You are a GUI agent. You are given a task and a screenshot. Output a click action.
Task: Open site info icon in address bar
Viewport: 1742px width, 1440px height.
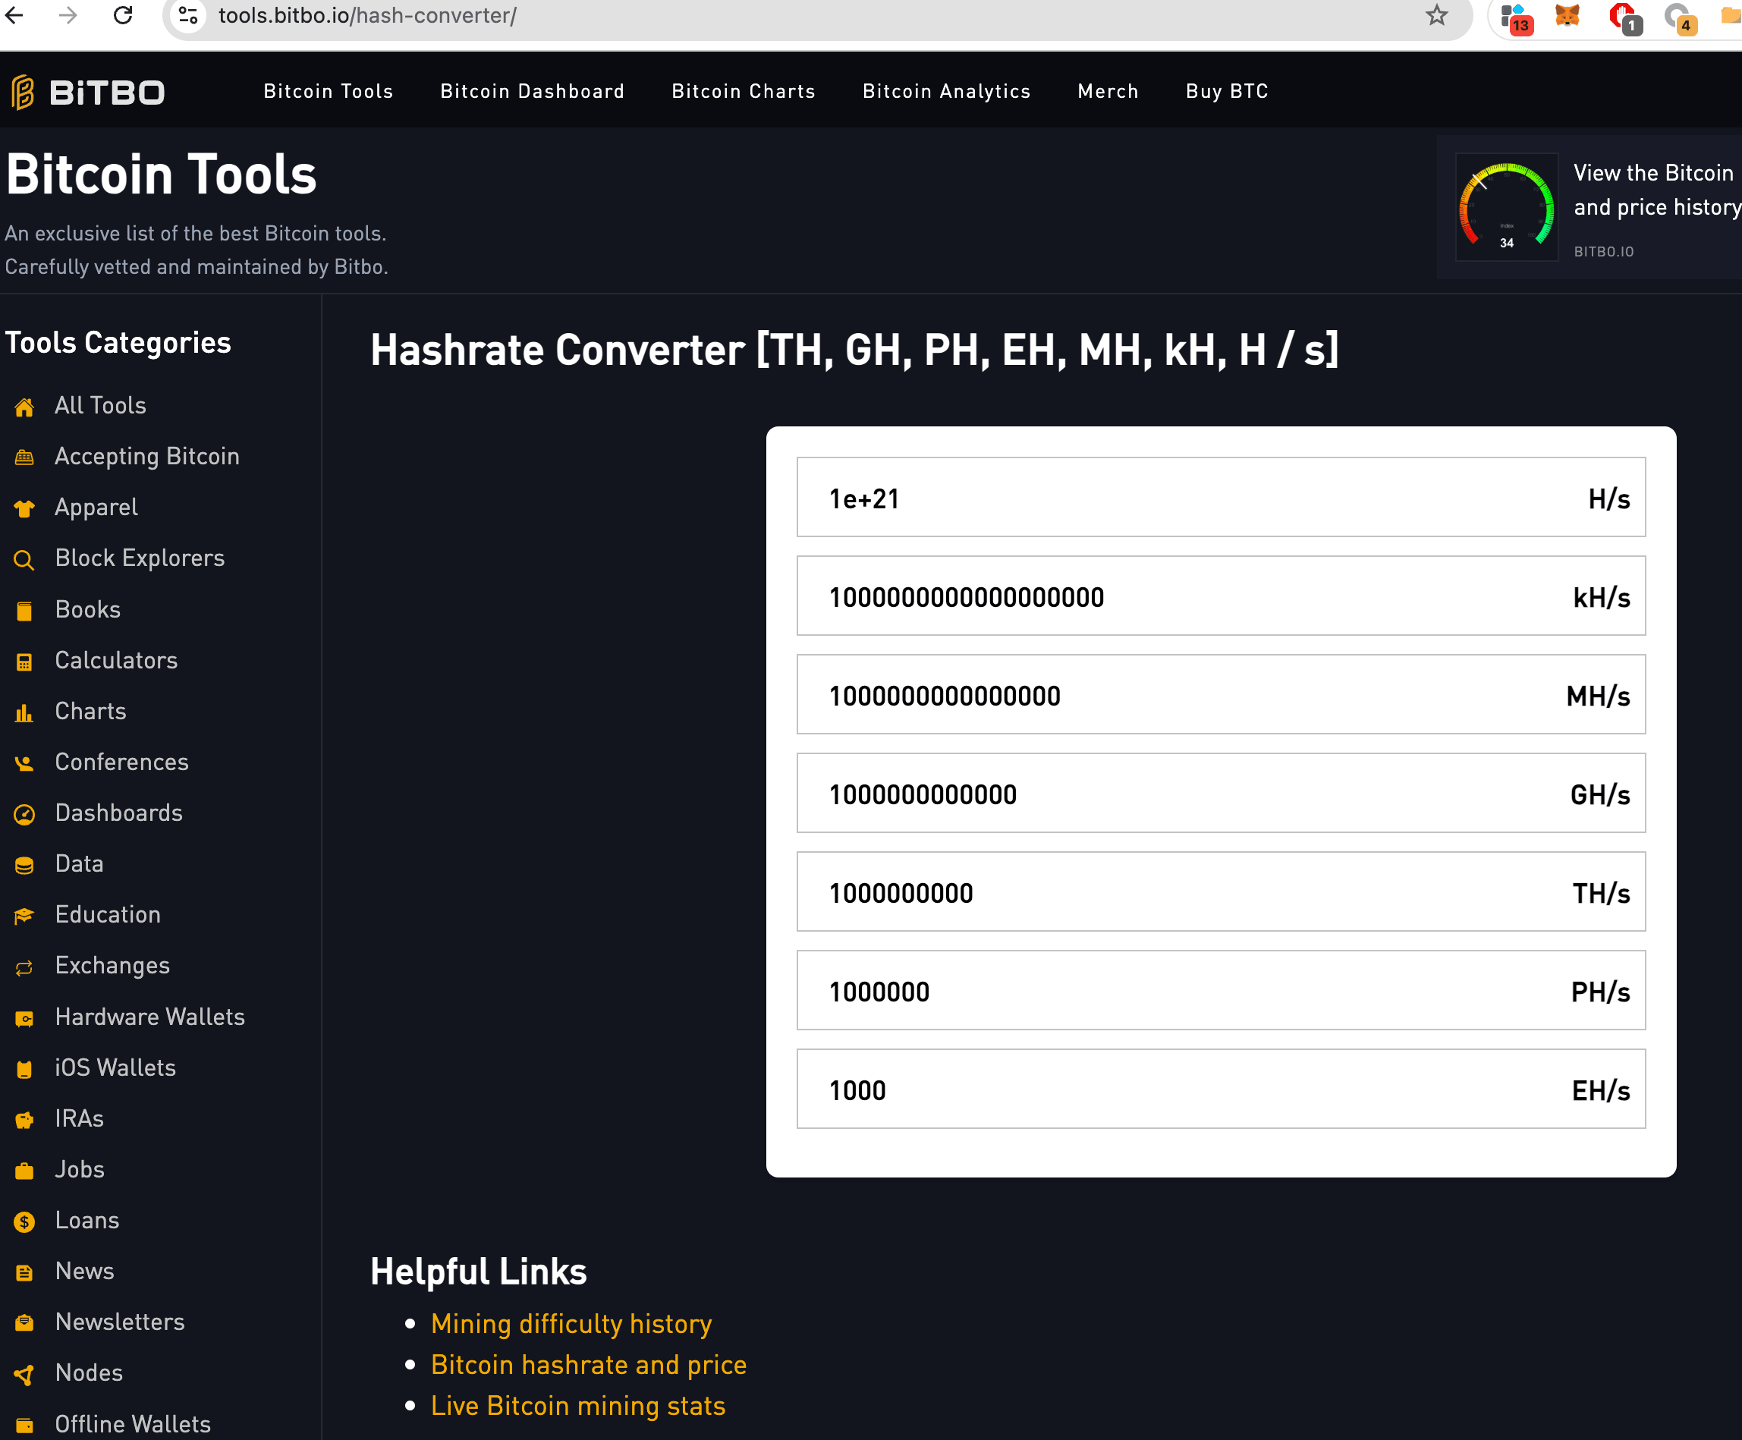pos(189,16)
